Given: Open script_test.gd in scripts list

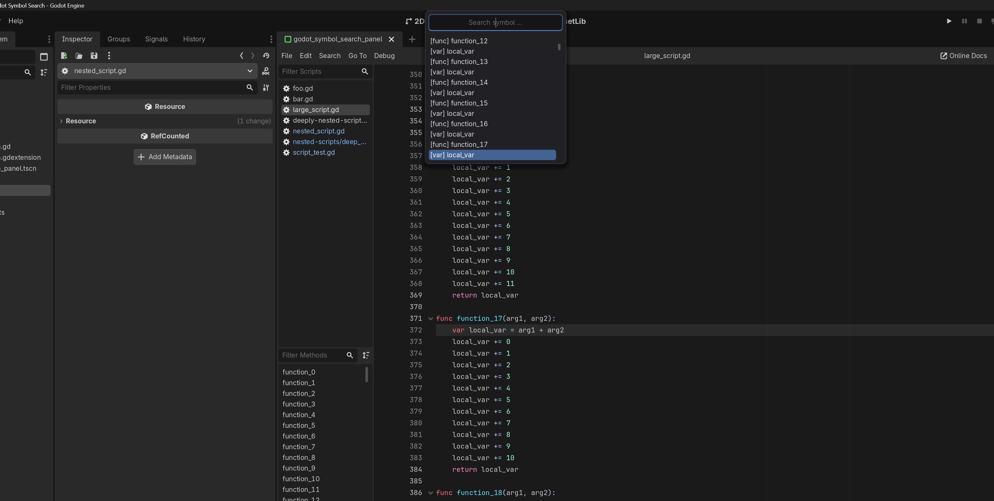Looking at the screenshot, I should pos(325,153).
